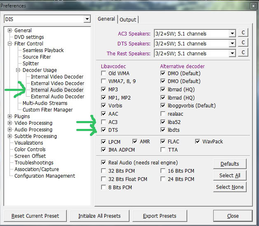Expand the Plugins tree node
The height and width of the screenshot is (226, 259).
click(10, 117)
